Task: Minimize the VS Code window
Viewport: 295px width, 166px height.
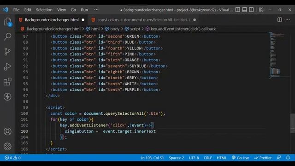Action: click(x=270, y=10)
